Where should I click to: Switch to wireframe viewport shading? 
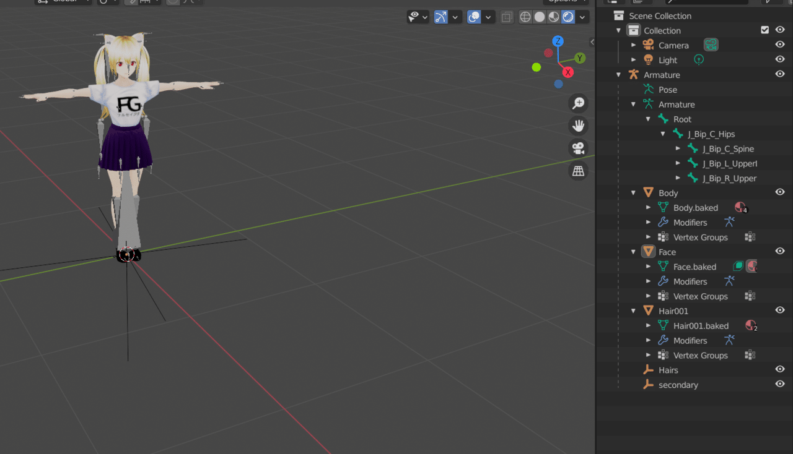[x=525, y=17]
